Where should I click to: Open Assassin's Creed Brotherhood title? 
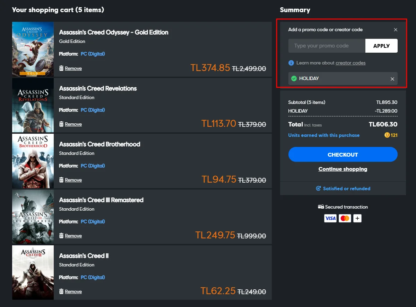click(99, 144)
